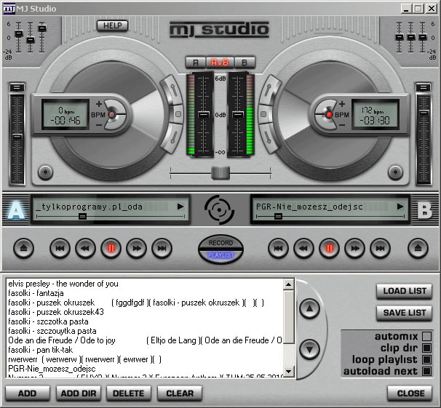Toggle the clip dir checkbox
The image size is (441, 408).
426,348
